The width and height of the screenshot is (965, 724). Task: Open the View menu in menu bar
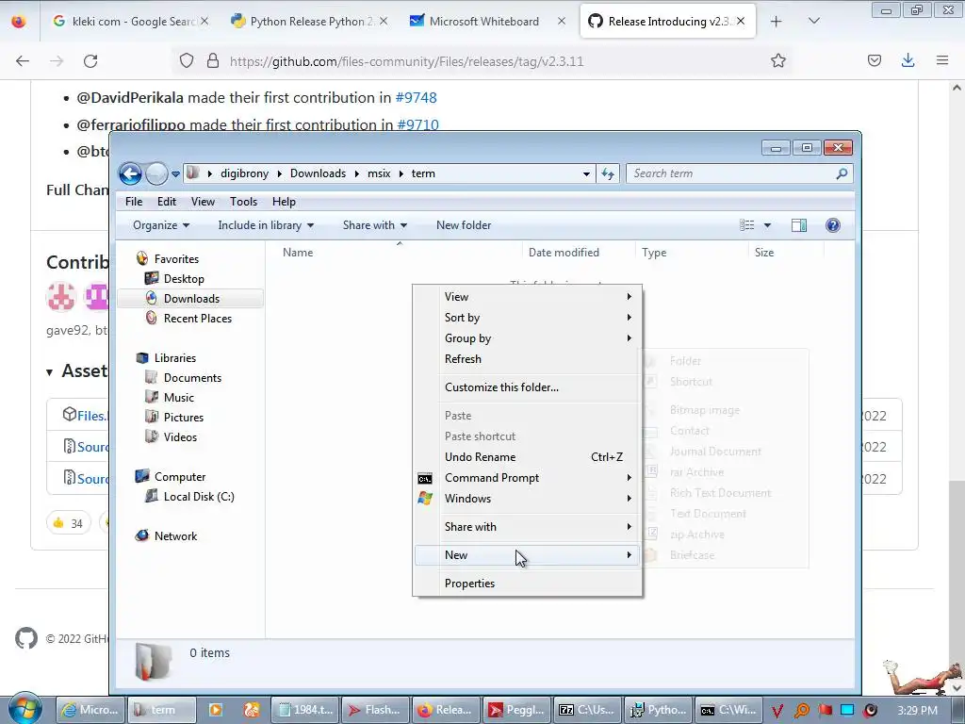[203, 202]
